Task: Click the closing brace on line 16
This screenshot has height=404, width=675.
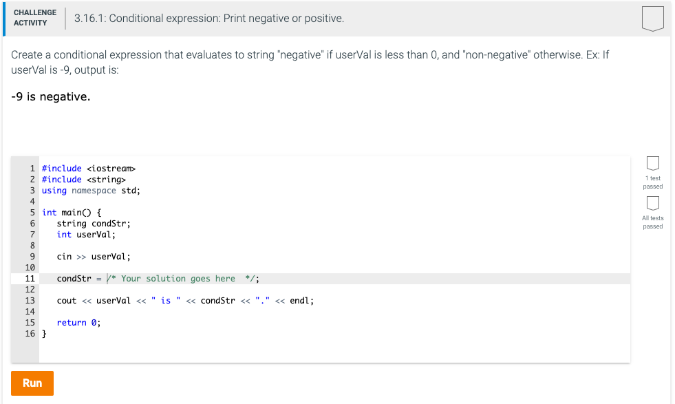Action: 43,333
